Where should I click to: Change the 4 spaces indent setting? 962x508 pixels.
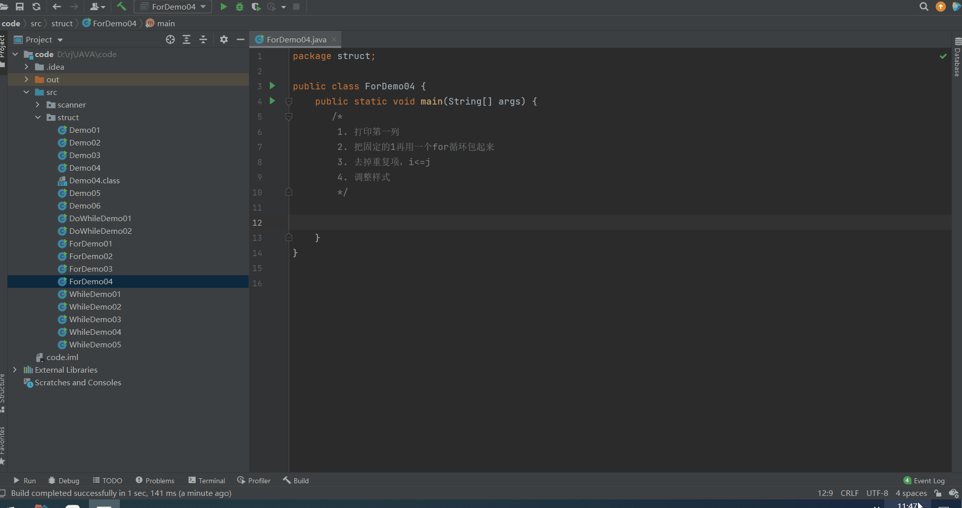(911, 493)
